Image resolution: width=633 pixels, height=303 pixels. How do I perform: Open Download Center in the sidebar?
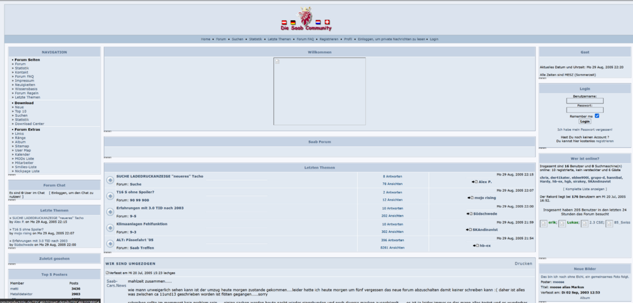click(30, 124)
